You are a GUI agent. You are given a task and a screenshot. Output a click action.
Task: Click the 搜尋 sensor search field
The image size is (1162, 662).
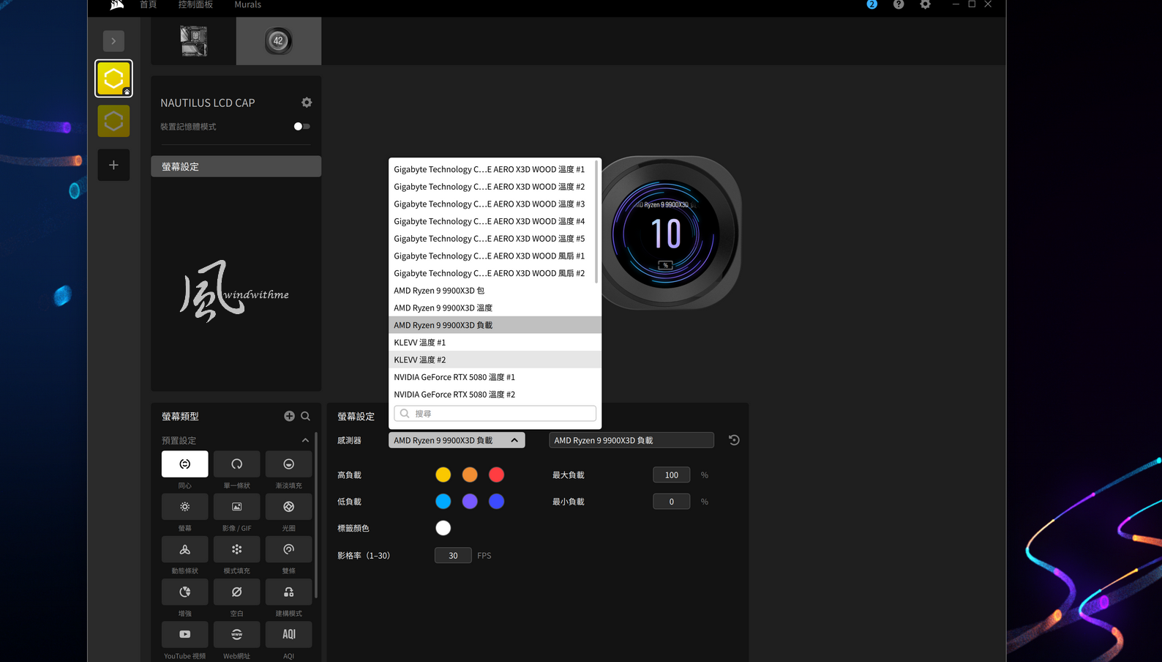pos(495,414)
